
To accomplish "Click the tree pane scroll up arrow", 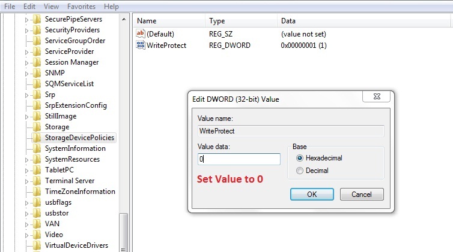I will tap(124, 19).
